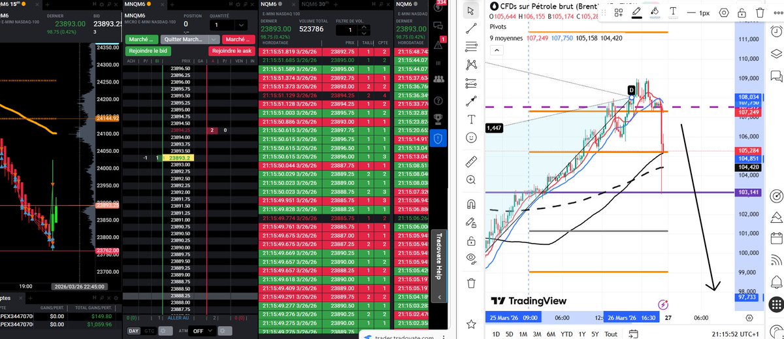Select the 1M time range
The width and height of the screenshot is (784, 339).
pos(524,334)
